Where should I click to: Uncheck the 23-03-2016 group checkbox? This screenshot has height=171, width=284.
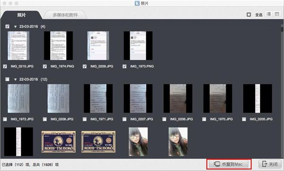coord(7,26)
